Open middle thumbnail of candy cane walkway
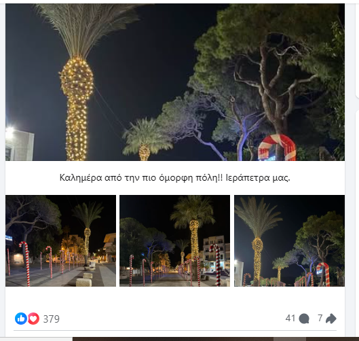Viewport: 359px width, 341px height. (174, 240)
